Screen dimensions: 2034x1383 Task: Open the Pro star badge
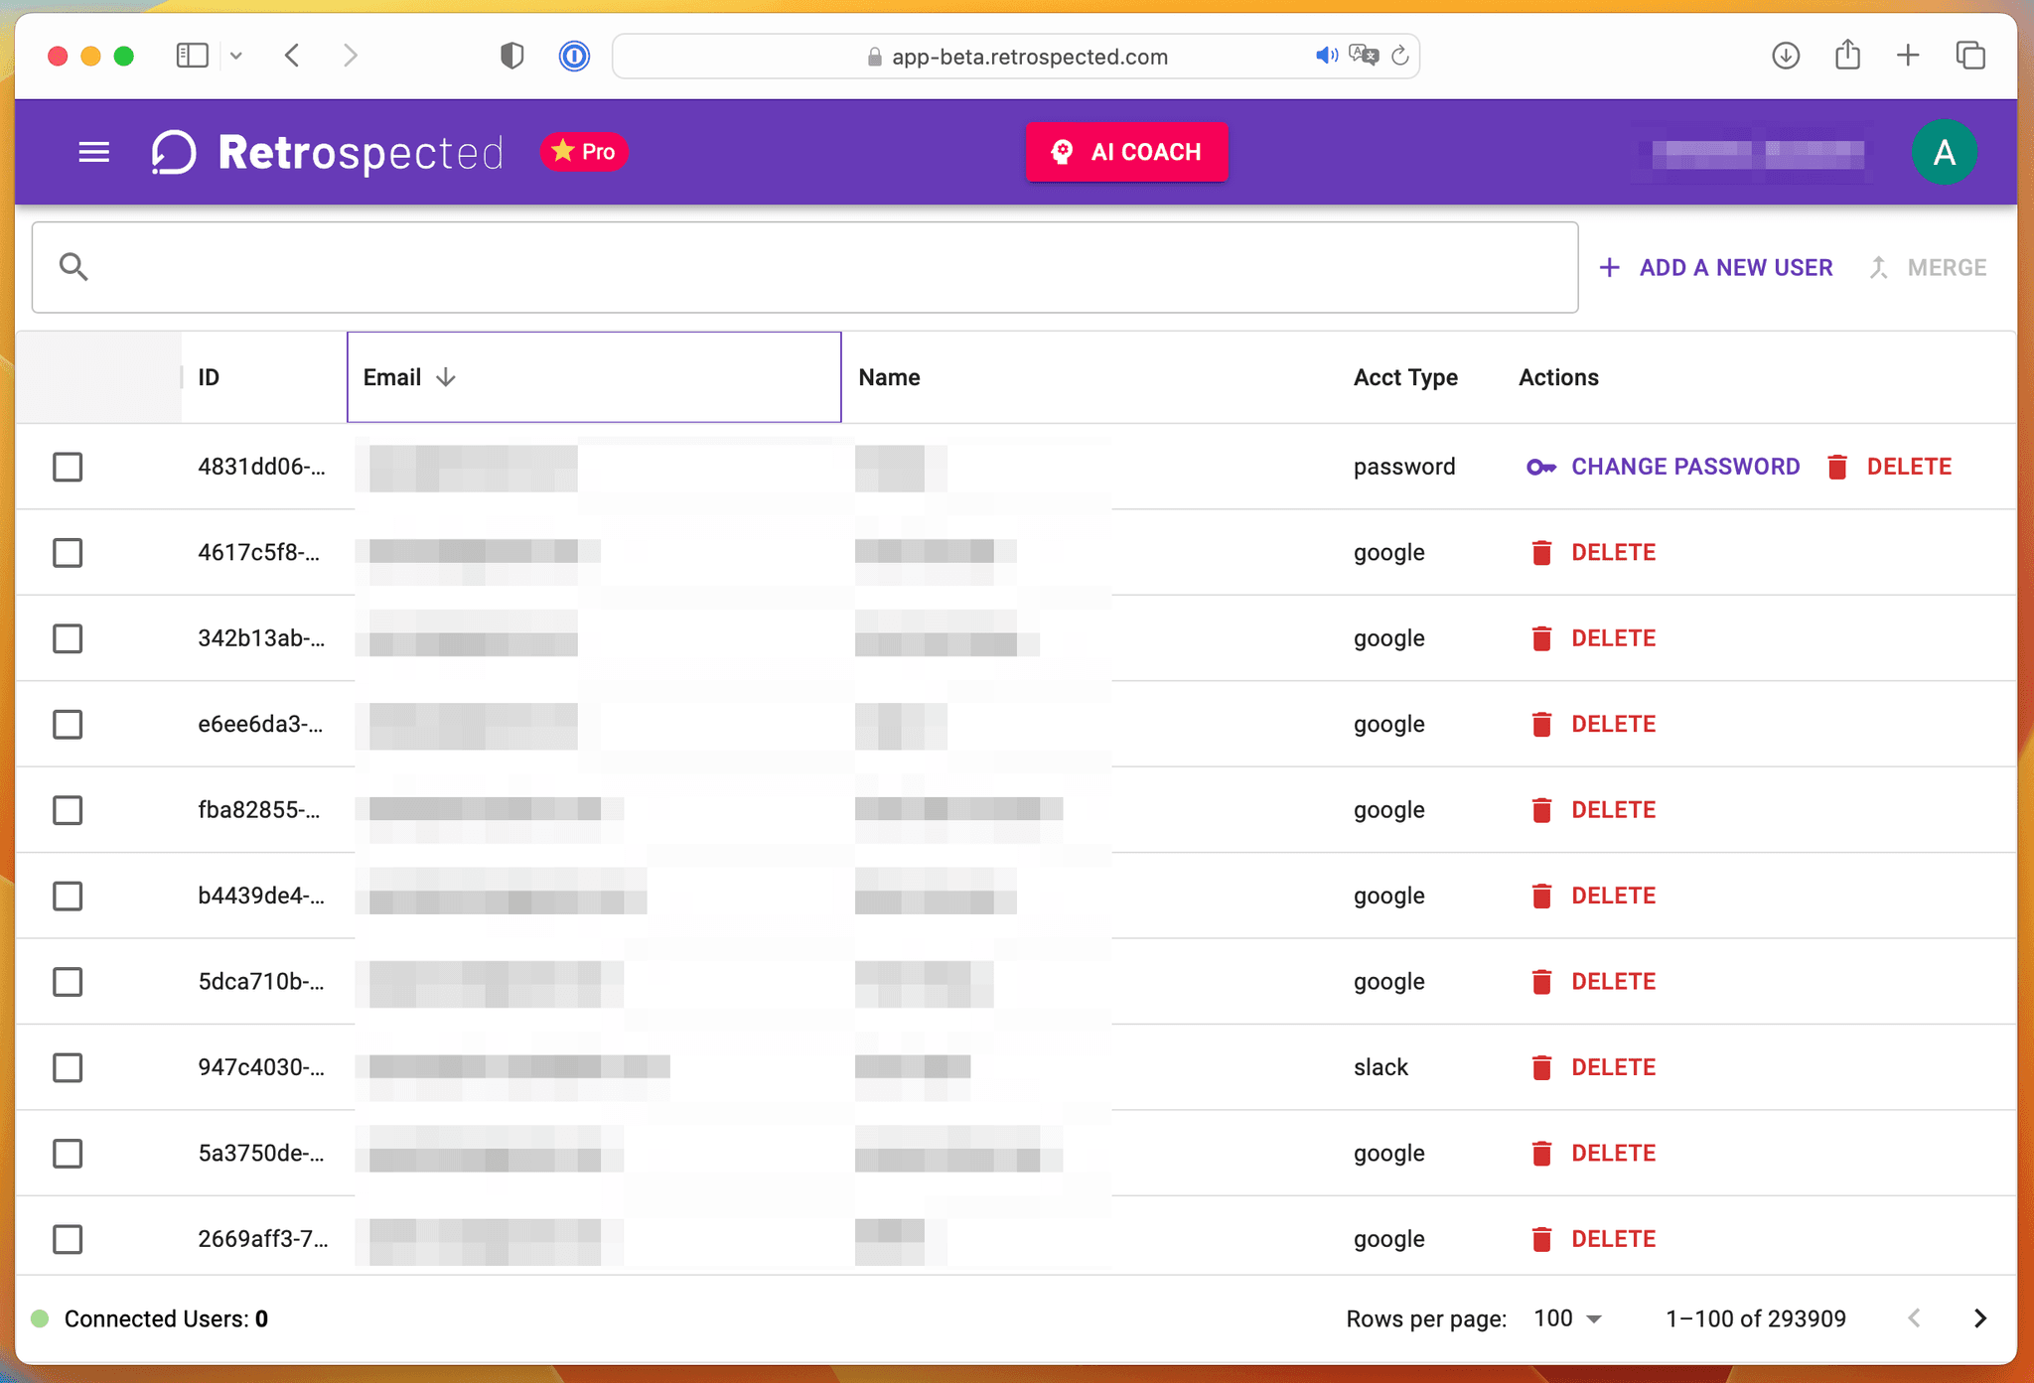click(x=584, y=152)
